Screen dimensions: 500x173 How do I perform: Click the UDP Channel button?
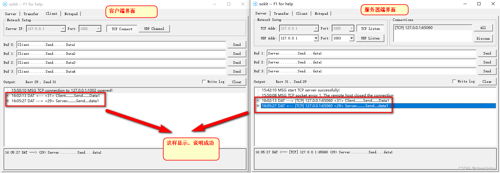coord(154,29)
